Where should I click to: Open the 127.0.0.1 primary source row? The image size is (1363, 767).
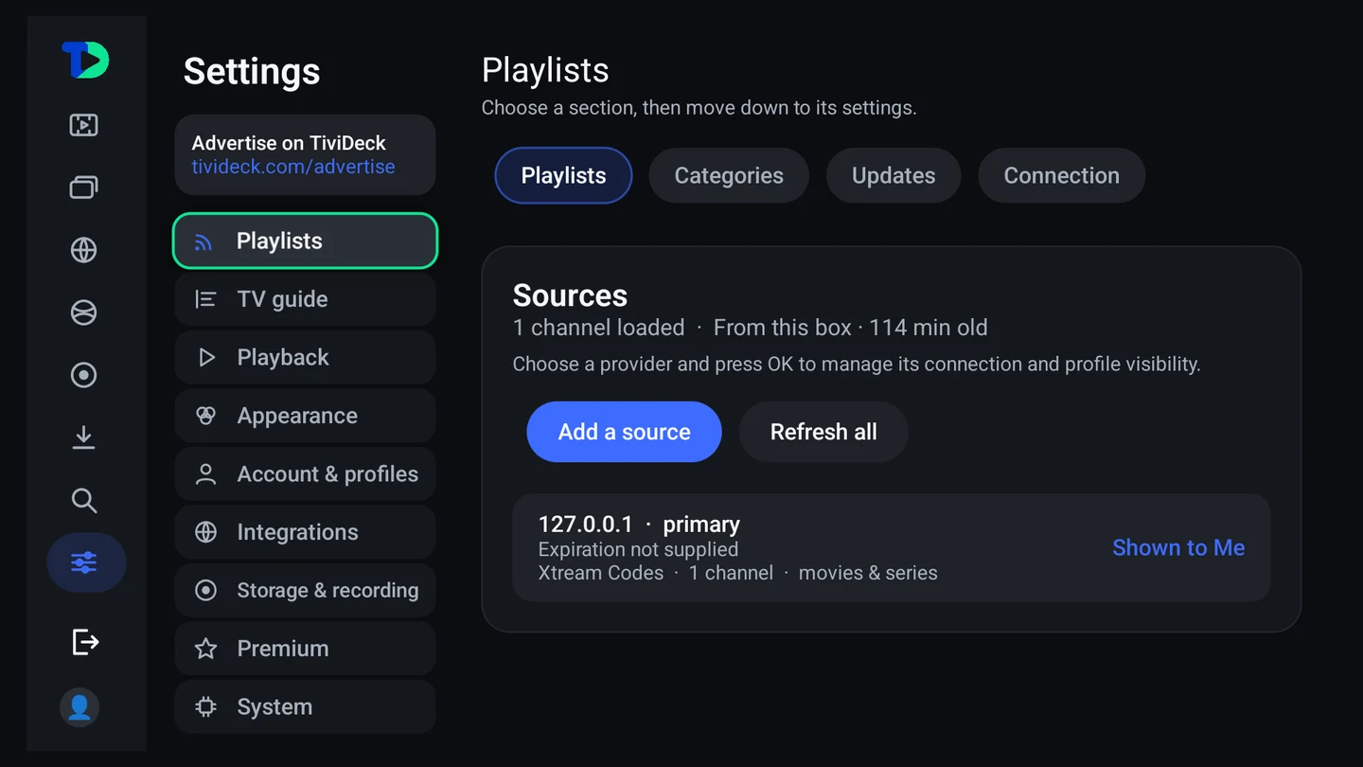[x=892, y=547]
